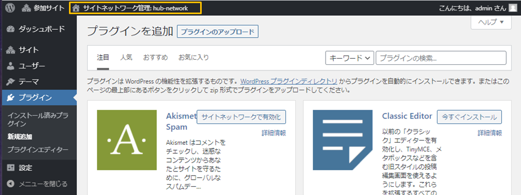Click the WordPress logo icon
This screenshot has height=195, width=521.
(x=10, y=8)
